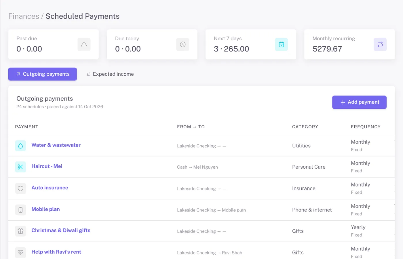
Task: Click the CATEGORY column header
Action: [305, 127]
